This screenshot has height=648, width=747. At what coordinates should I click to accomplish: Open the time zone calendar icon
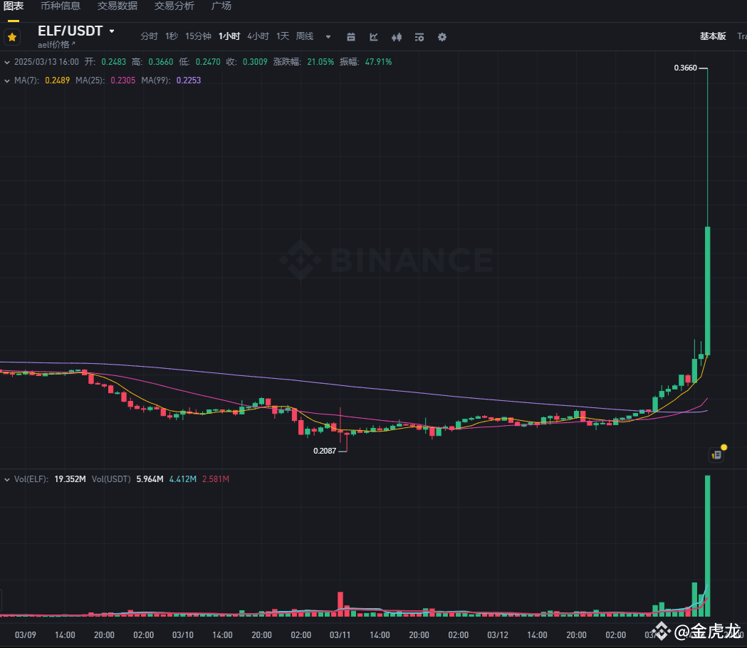tap(351, 36)
